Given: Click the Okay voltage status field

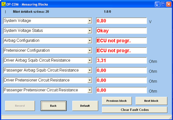Looking at the screenshot, I should click(121, 31).
